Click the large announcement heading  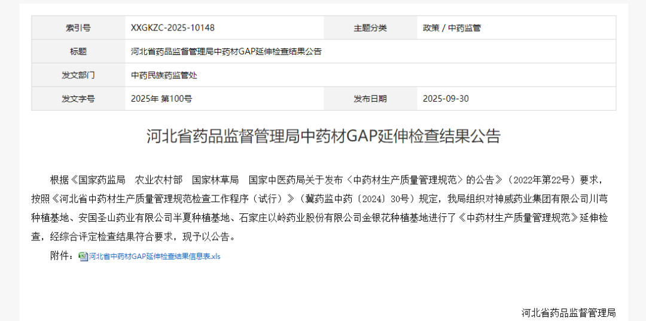[324, 136]
